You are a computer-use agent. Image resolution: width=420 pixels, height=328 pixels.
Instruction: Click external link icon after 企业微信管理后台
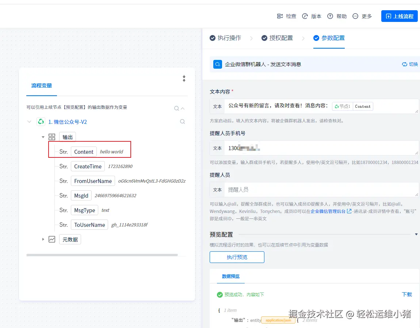pos(349,211)
